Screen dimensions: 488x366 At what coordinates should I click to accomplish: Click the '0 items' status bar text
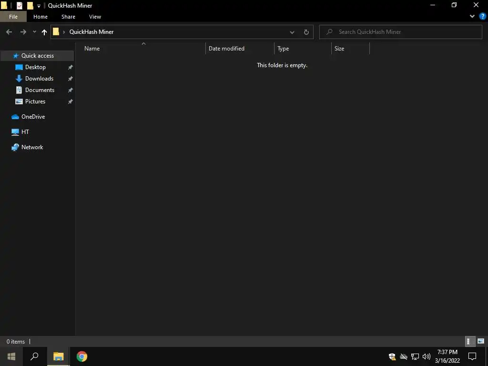tap(16, 342)
